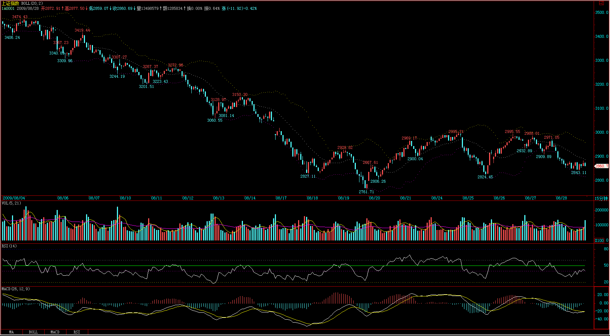
Task: Click the 08/20 date label
Action: click(x=375, y=198)
